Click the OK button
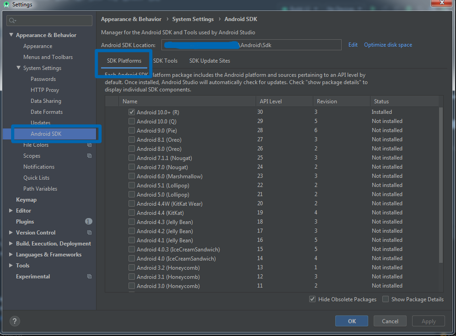 click(x=352, y=321)
